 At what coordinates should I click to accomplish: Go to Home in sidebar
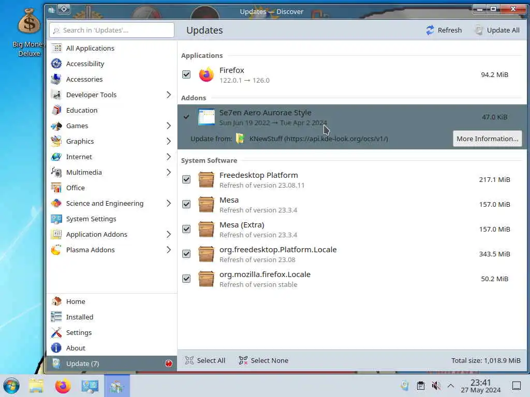[112, 301]
